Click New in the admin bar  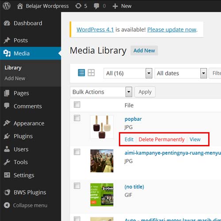(126, 6)
